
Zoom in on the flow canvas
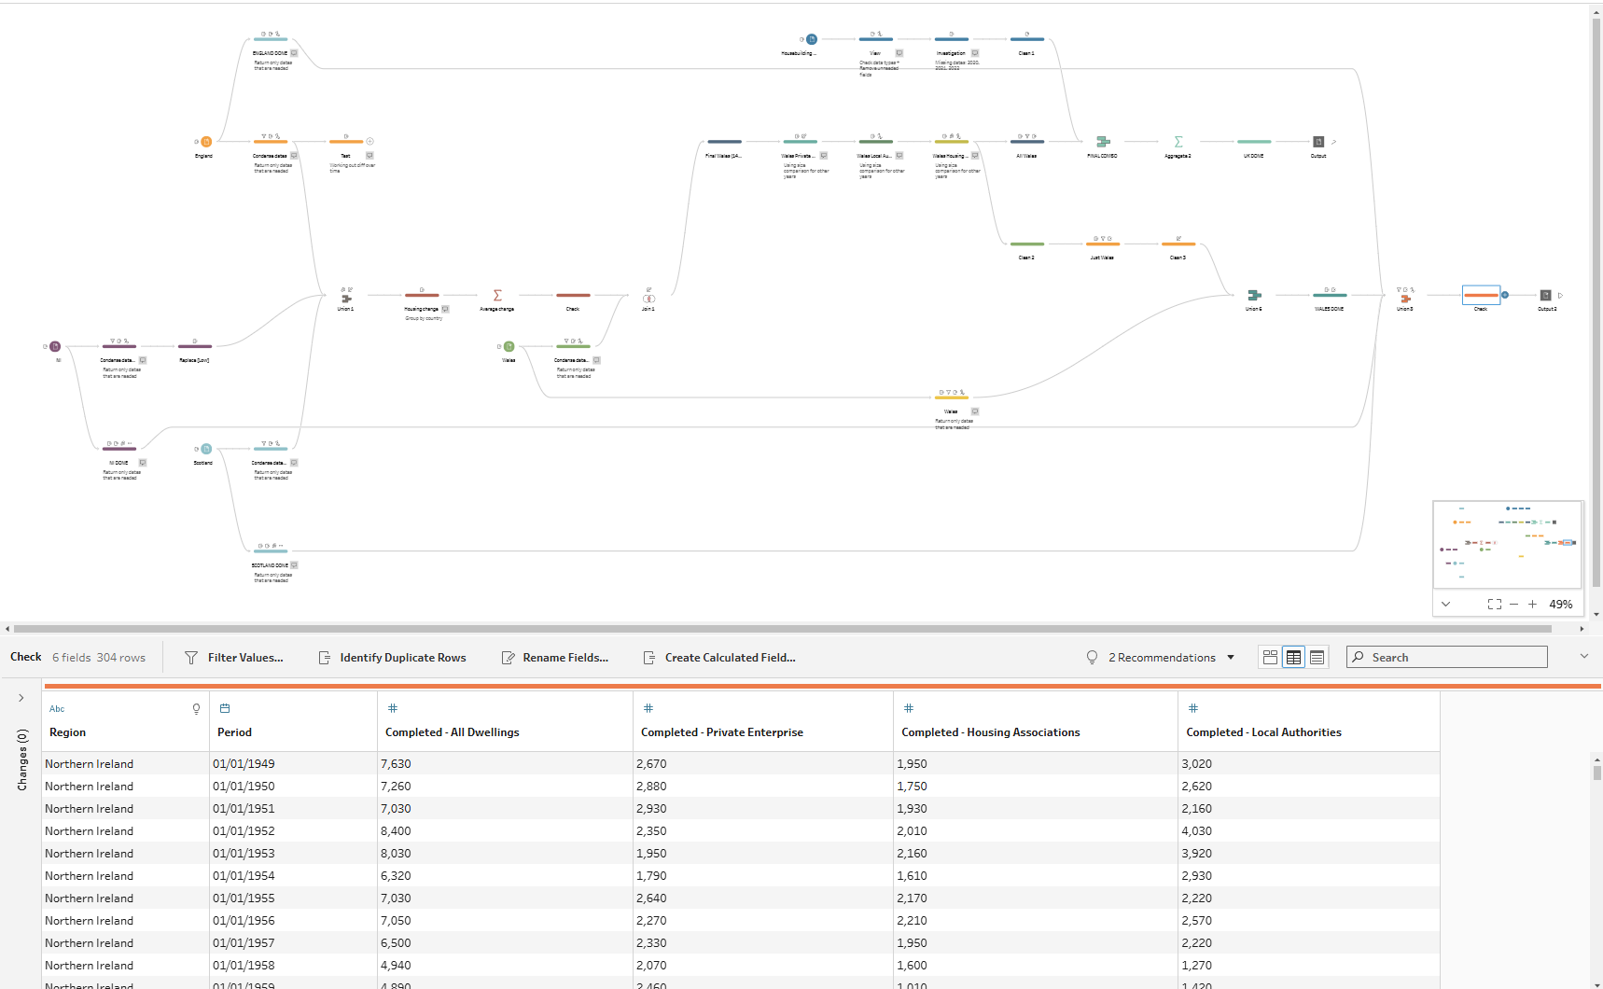1532,605
